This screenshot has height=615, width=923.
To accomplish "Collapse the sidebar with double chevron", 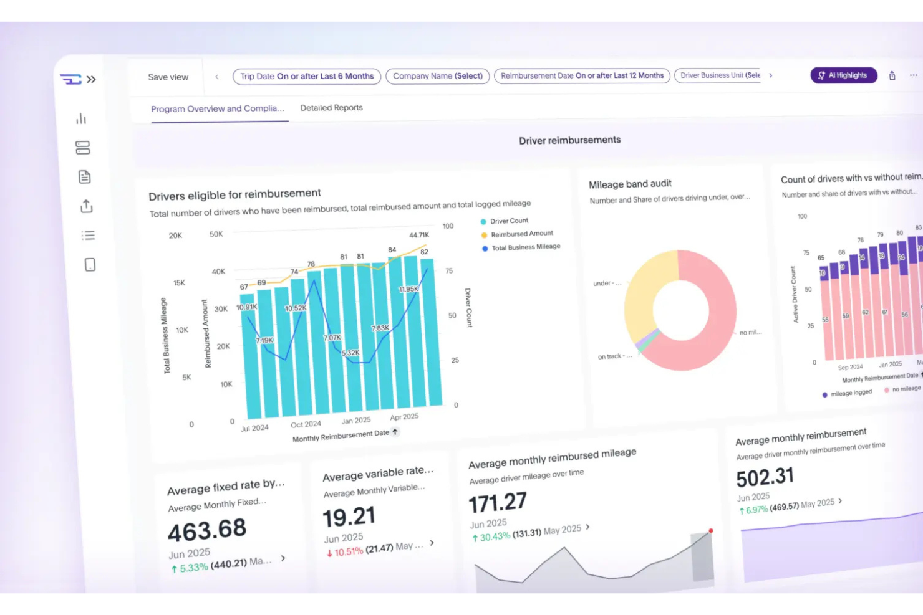I will pyautogui.click(x=92, y=79).
